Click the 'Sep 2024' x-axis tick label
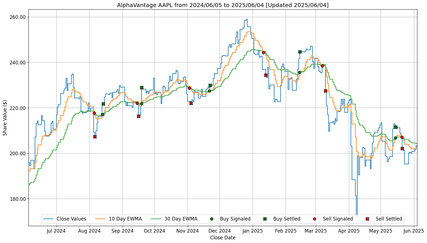This screenshot has height=243, width=427. click(x=122, y=231)
